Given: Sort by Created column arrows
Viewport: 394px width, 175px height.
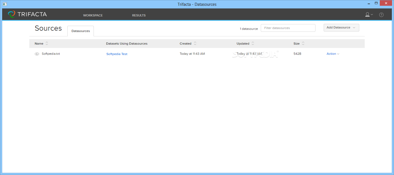Looking at the screenshot, I should (195, 44).
